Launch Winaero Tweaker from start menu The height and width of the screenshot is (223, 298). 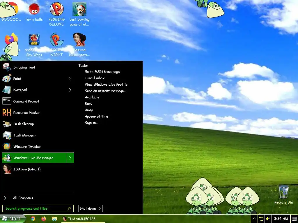(38, 147)
